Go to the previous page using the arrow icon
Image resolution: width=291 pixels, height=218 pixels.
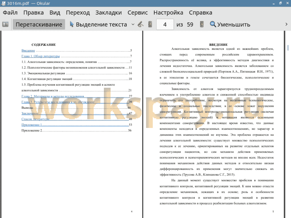click(x=150, y=24)
